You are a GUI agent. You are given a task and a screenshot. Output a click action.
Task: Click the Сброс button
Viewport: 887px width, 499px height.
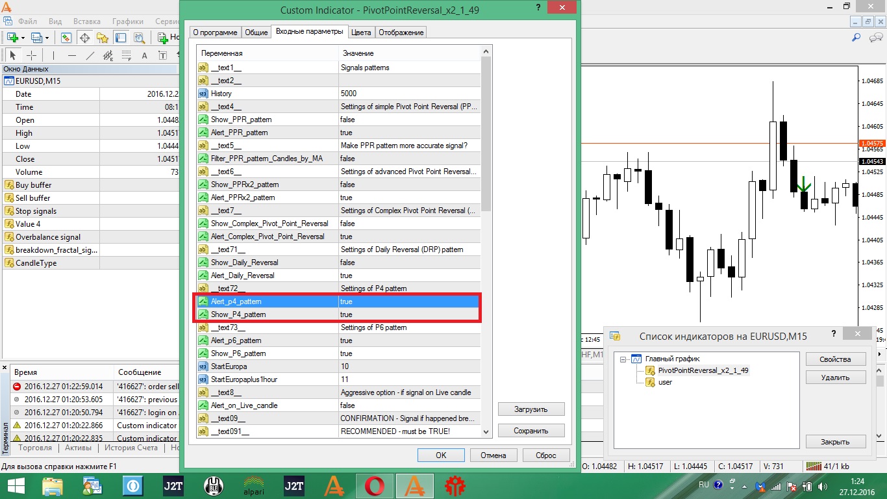(x=546, y=455)
